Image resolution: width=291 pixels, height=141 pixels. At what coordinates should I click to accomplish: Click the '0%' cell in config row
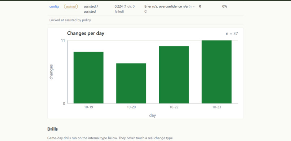[x=225, y=6]
